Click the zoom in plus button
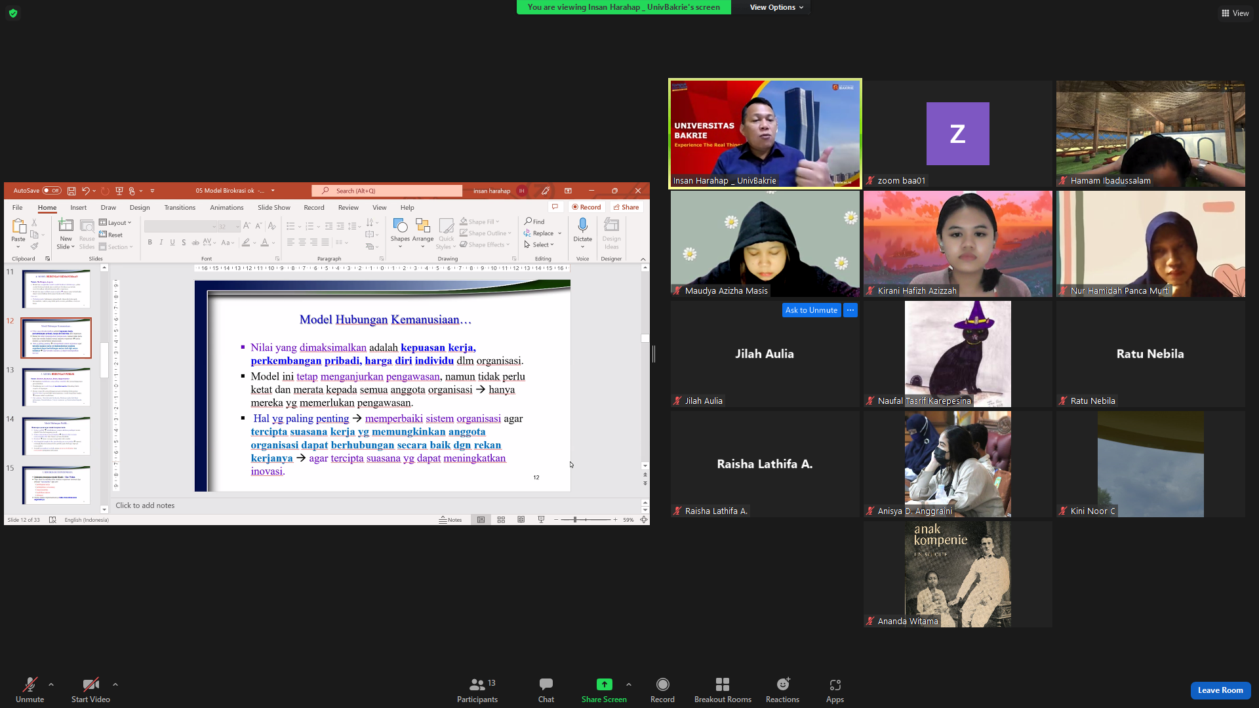 pyautogui.click(x=615, y=520)
